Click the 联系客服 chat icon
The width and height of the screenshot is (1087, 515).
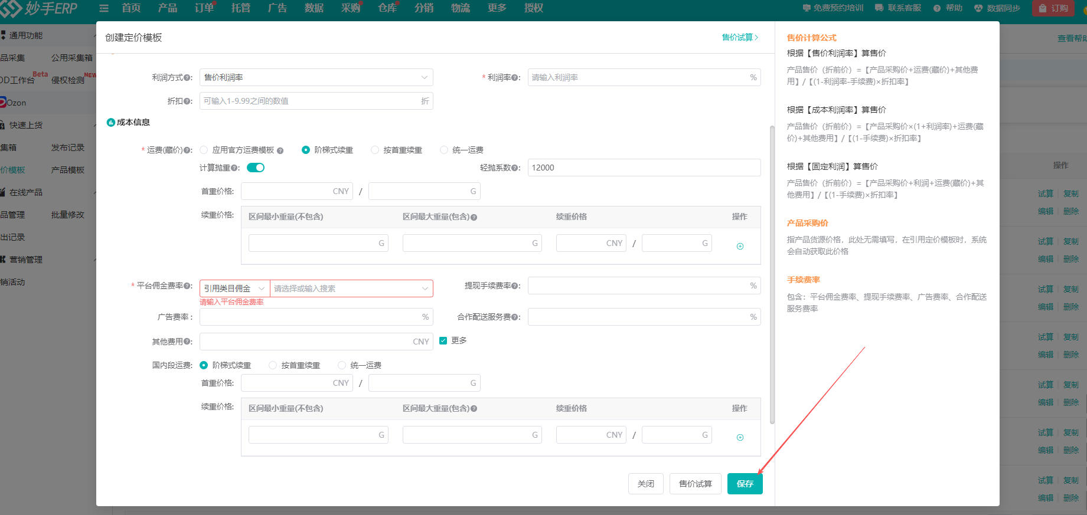[x=879, y=8]
